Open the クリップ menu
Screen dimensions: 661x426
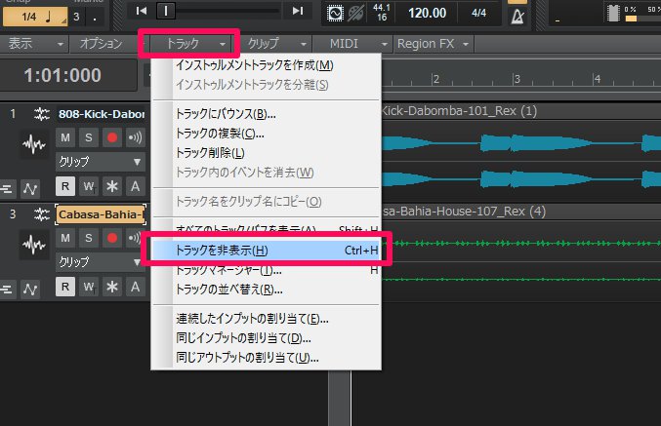click(275, 43)
